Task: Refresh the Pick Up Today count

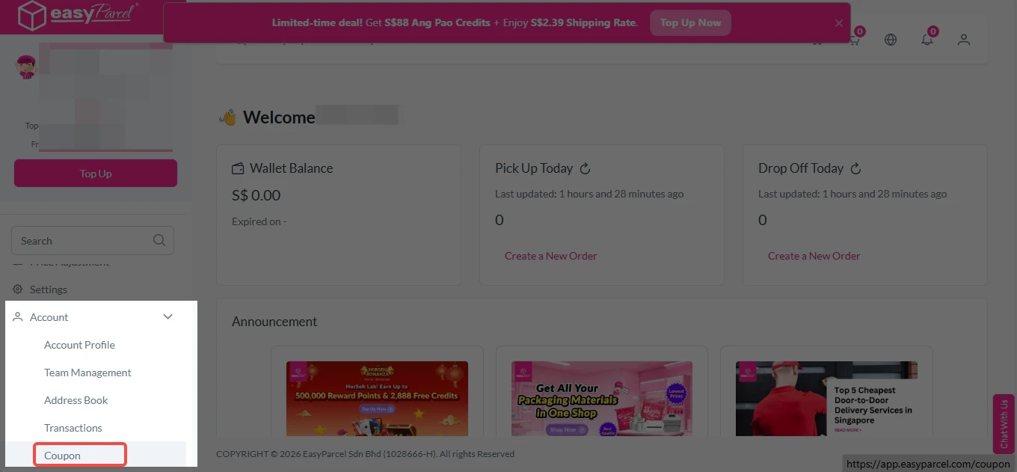Action: point(586,168)
